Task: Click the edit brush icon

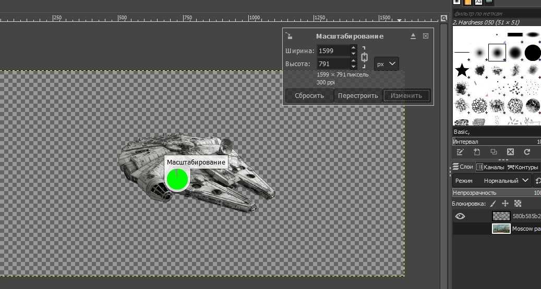Action: coord(460,152)
